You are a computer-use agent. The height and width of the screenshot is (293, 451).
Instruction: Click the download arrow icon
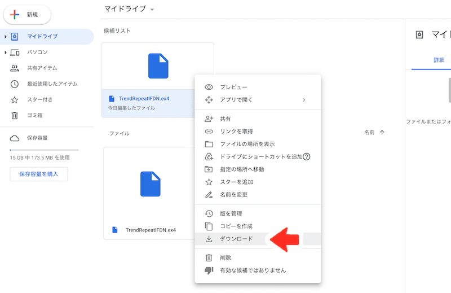[209, 239]
